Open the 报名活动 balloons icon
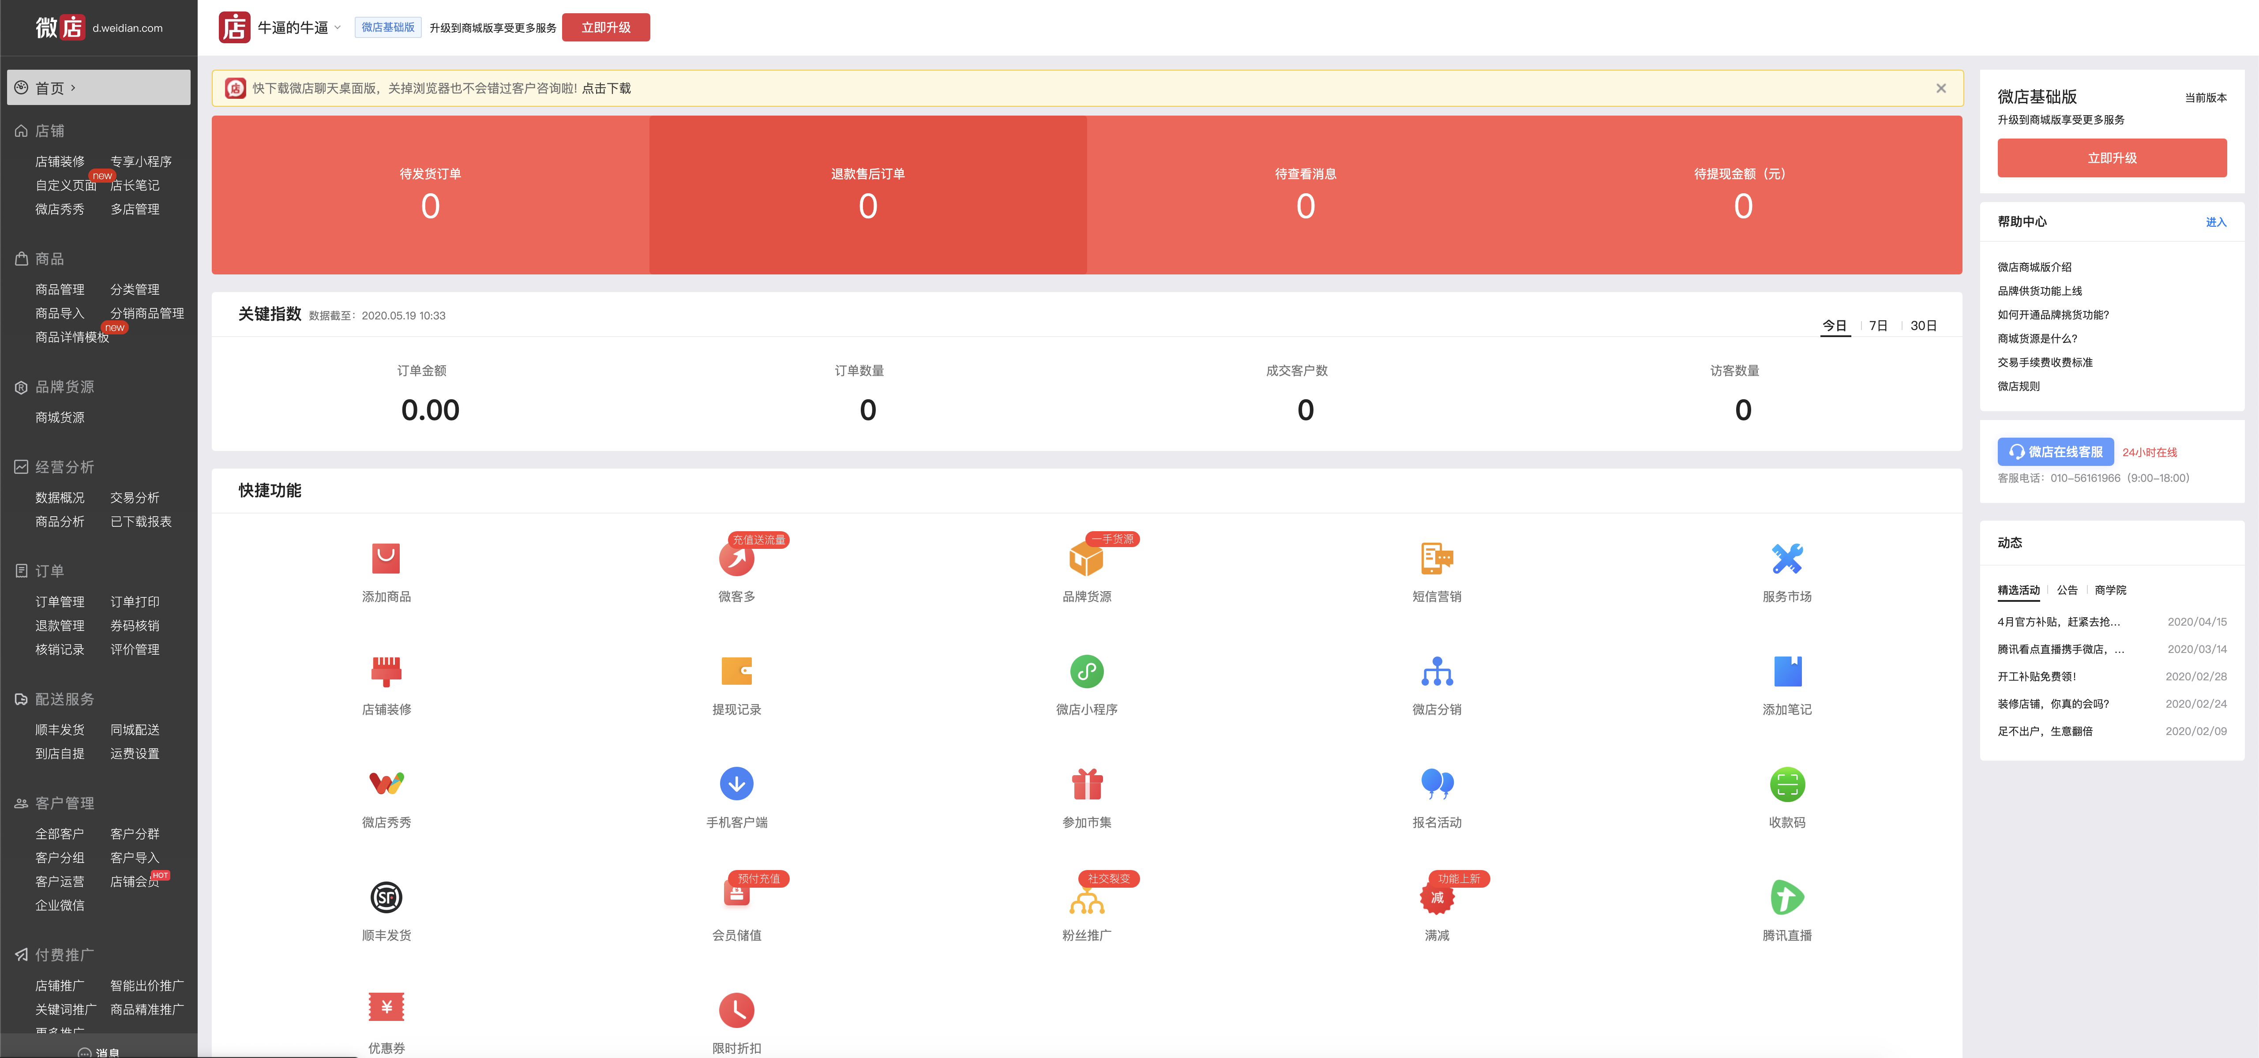Image resolution: width=2259 pixels, height=1058 pixels. 1437,784
